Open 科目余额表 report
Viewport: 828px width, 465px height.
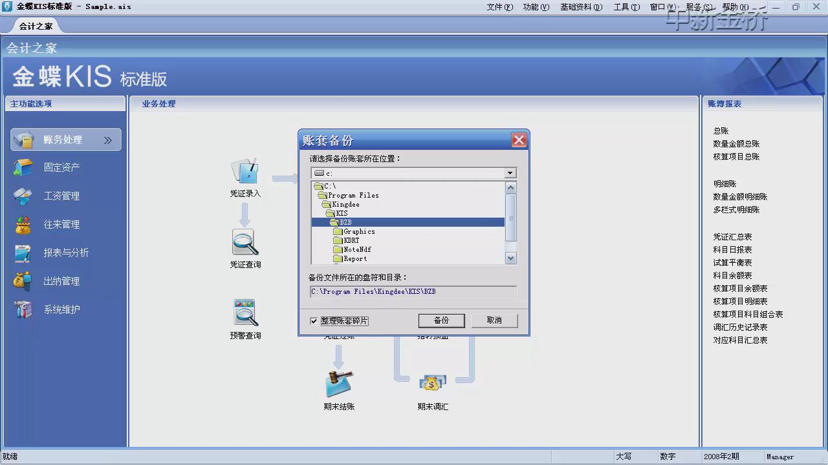point(732,276)
